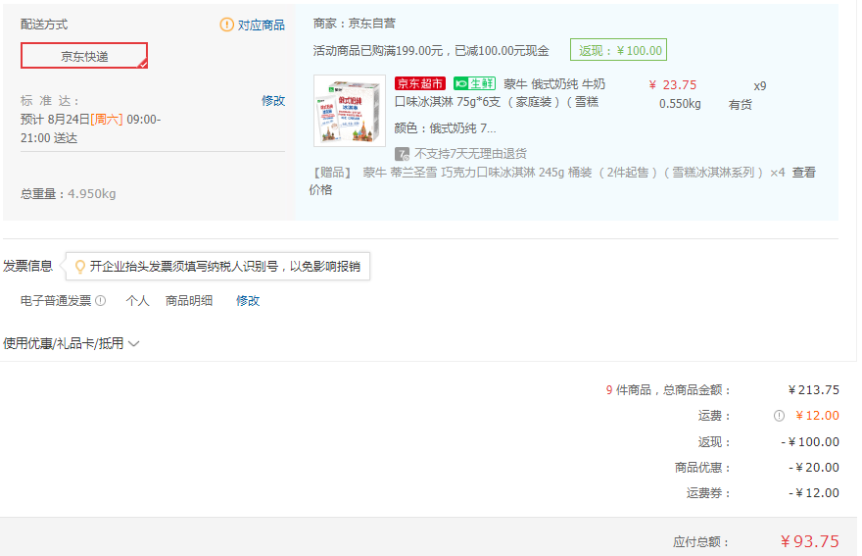The height and width of the screenshot is (556, 862).
Task: Click the 商品优惠 -¥20.00 value
Action: [x=814, y=468]
